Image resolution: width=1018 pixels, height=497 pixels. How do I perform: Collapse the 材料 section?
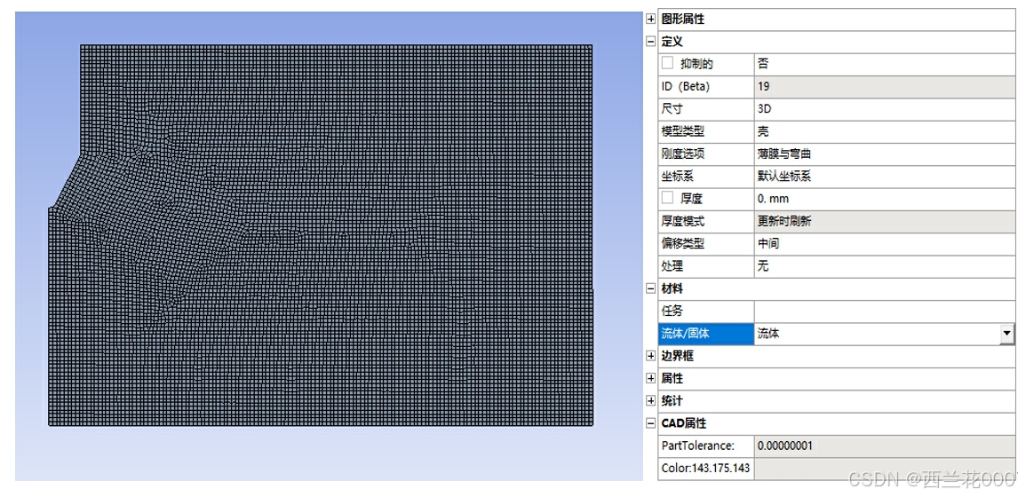click(650, 288)
